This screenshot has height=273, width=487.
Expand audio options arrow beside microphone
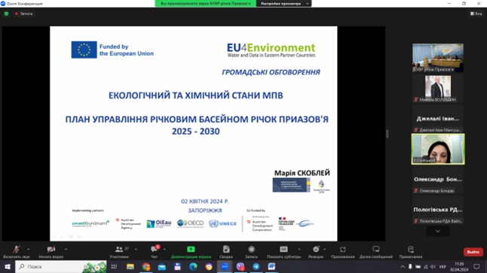(x=28, y=249)
